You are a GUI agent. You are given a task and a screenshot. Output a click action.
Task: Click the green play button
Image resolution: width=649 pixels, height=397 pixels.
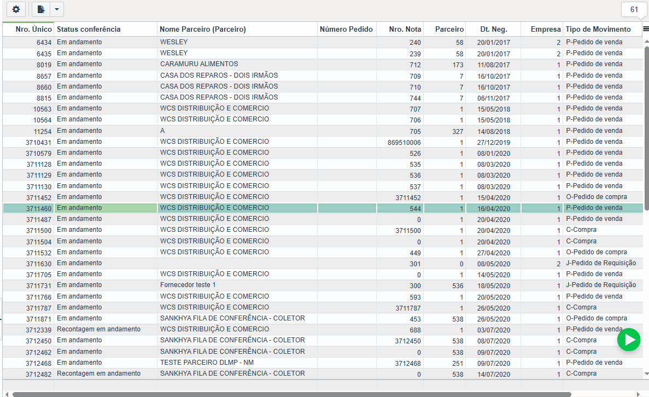[629, 340]
